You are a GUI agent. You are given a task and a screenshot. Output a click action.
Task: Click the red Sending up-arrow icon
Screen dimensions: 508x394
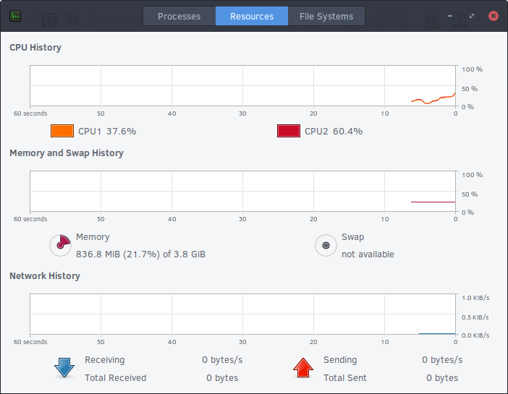pyautogui.click(x=303, y=368)
